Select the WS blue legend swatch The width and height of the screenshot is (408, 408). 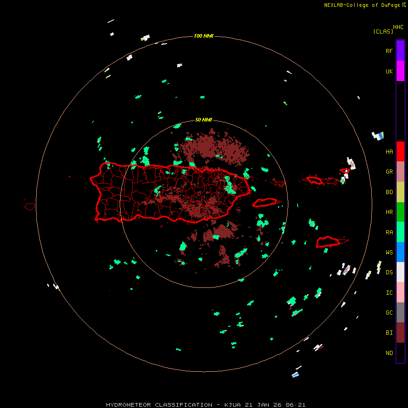pos(400,252)
